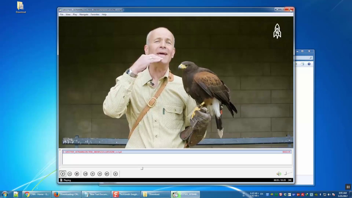
Task: Click Explorer window help question icon
Action: tap(309, 64)
